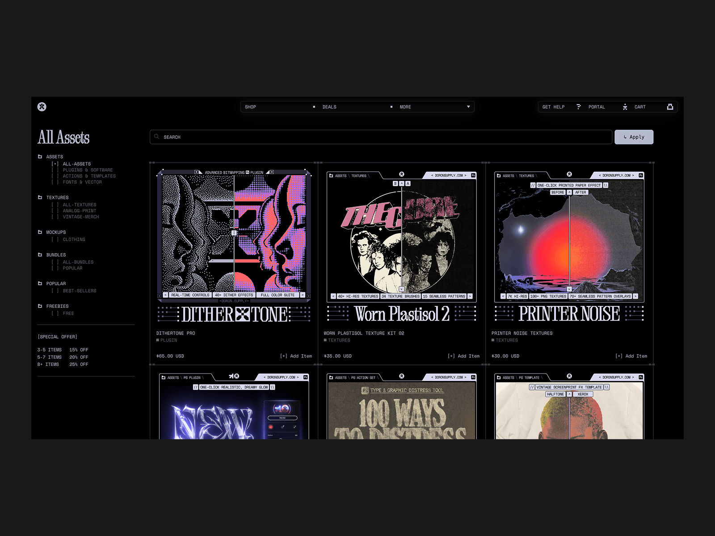Check the ACTIONS & TEMPLATES filter

click(x=55, y=176)
